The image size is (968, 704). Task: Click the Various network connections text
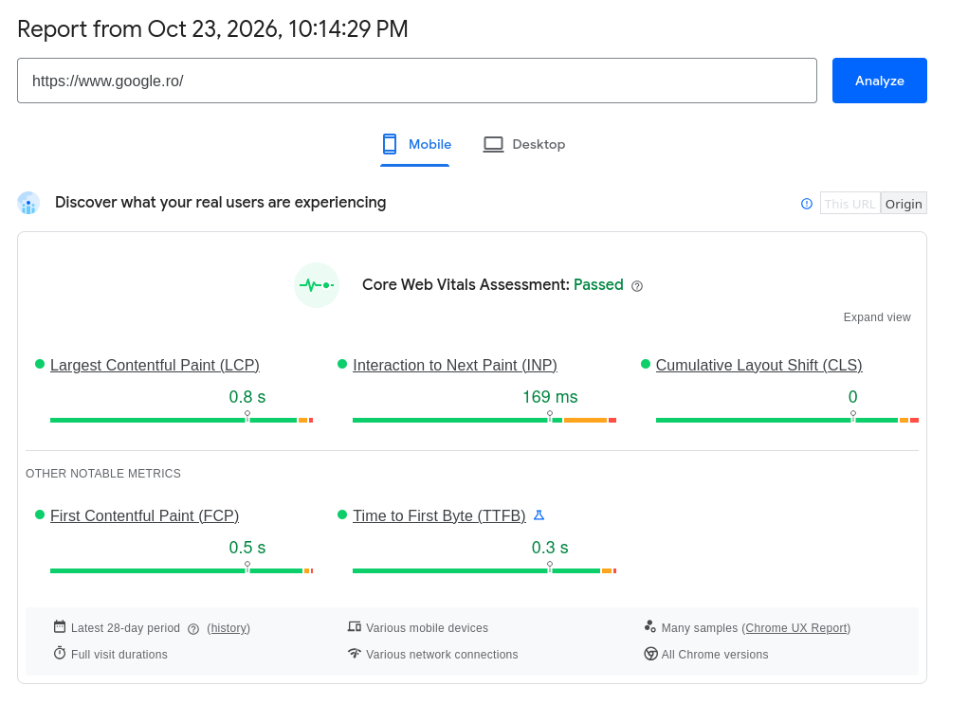[x=442, y=655]
